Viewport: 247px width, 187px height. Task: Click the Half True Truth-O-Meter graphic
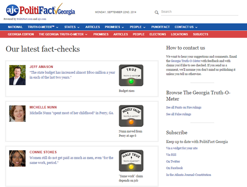click(x=131, y=161)
